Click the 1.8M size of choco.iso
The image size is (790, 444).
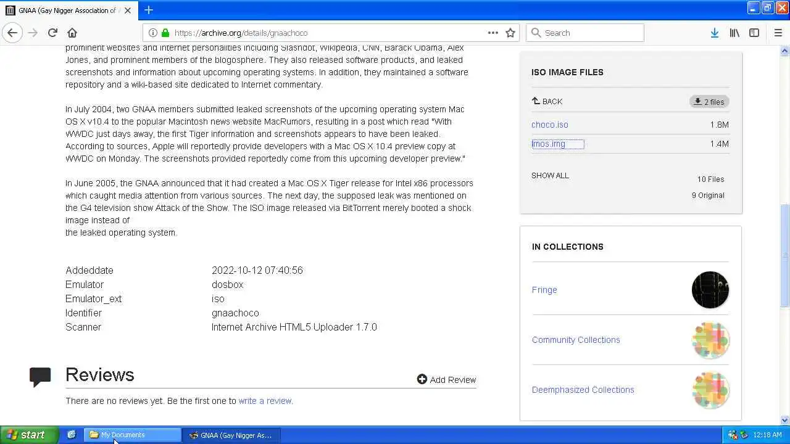[719, 125]
